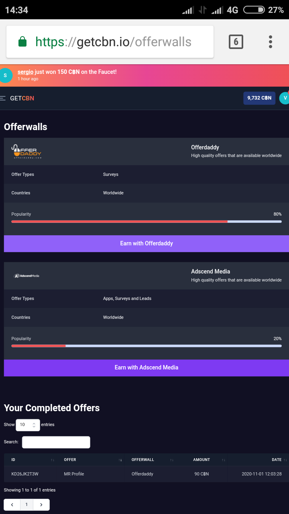Tap the battery icon in status bar
This screenshot has width=289, height=514.
point(254,10)
